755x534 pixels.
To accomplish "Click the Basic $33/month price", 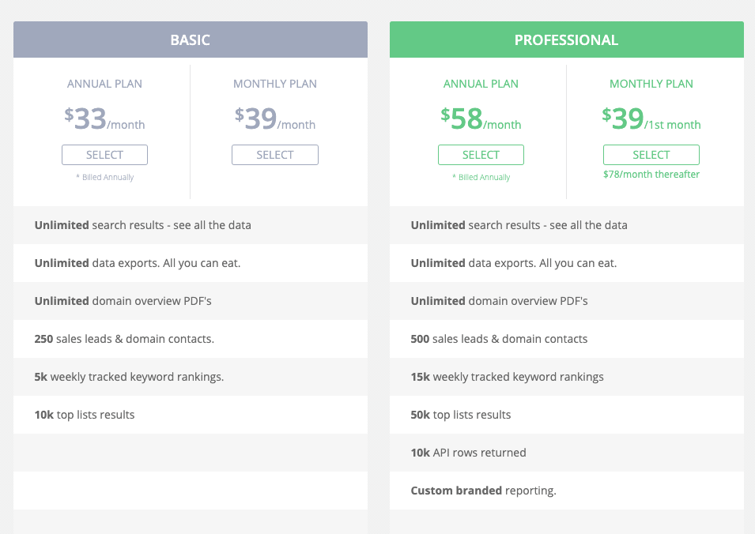I will tap(104, 118).
